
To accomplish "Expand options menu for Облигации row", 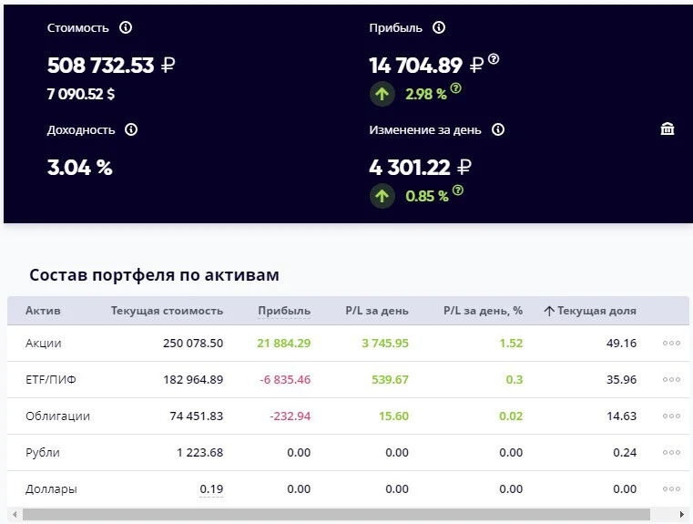I will [x=671, y=416].
